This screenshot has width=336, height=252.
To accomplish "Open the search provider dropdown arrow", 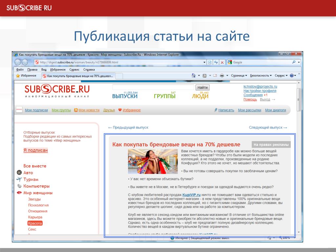I will (299, 62).
